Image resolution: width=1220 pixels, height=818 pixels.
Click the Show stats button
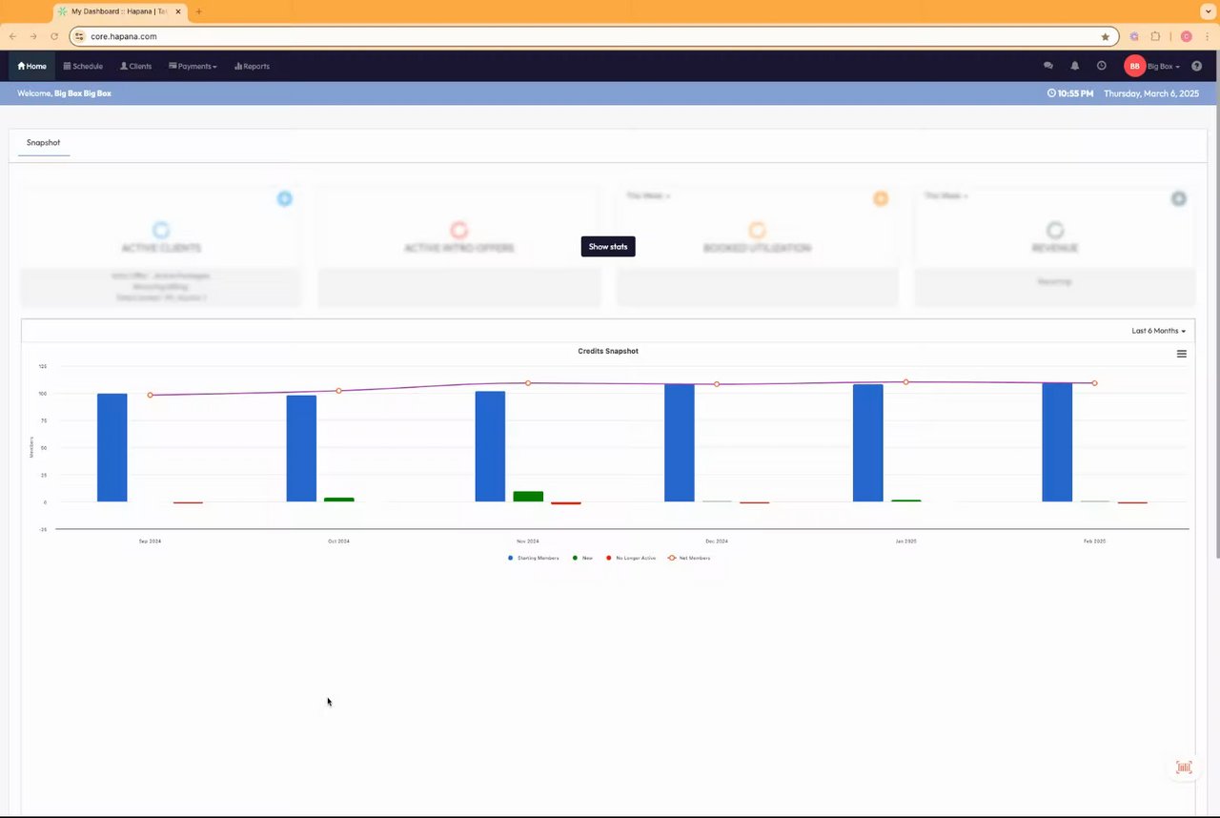click(x=608, y=246)
